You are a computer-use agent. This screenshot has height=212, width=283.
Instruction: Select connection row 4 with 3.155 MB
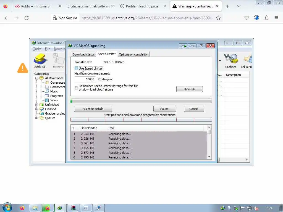(139, 148)
